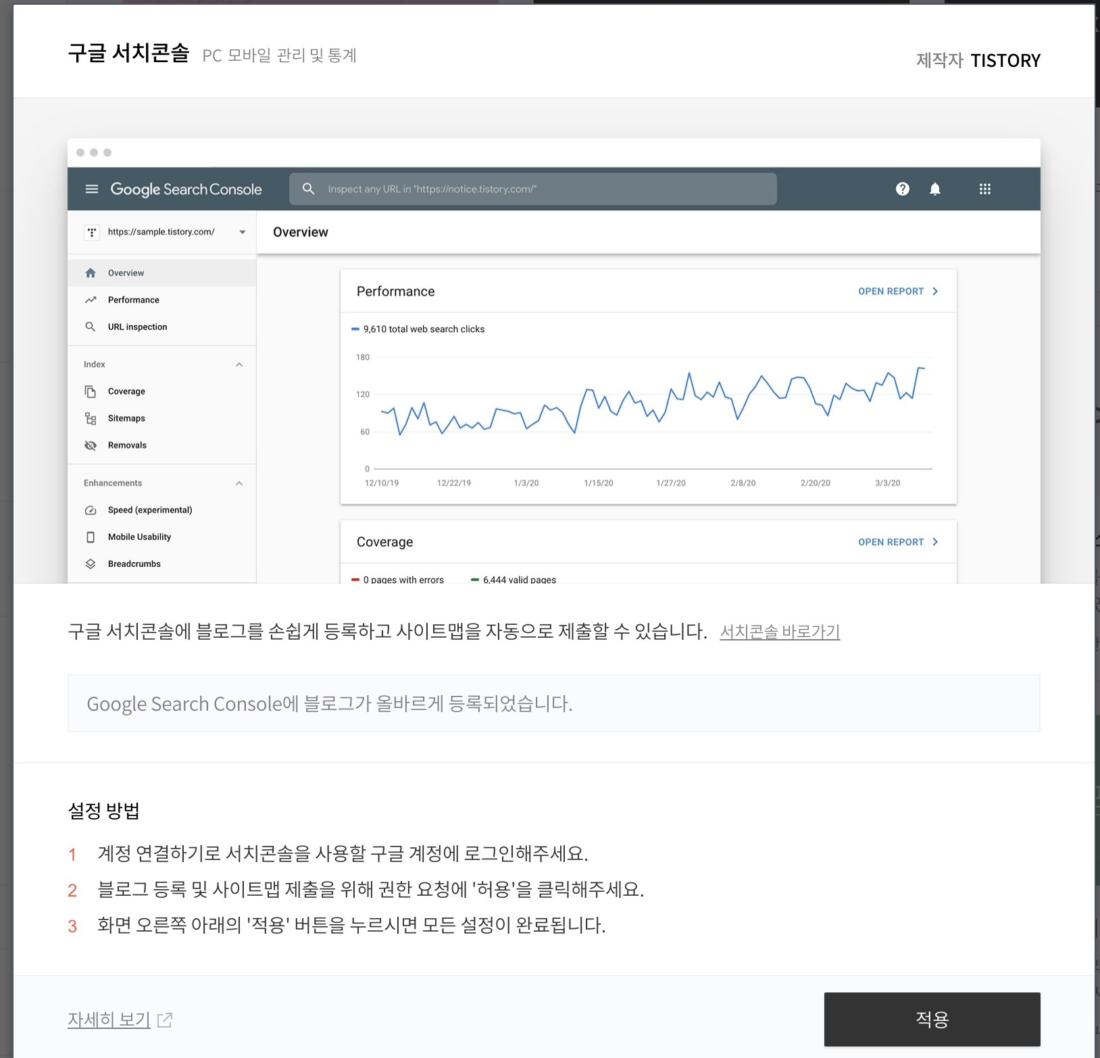Click the URL inspection magnifier icon

[91, 327]
